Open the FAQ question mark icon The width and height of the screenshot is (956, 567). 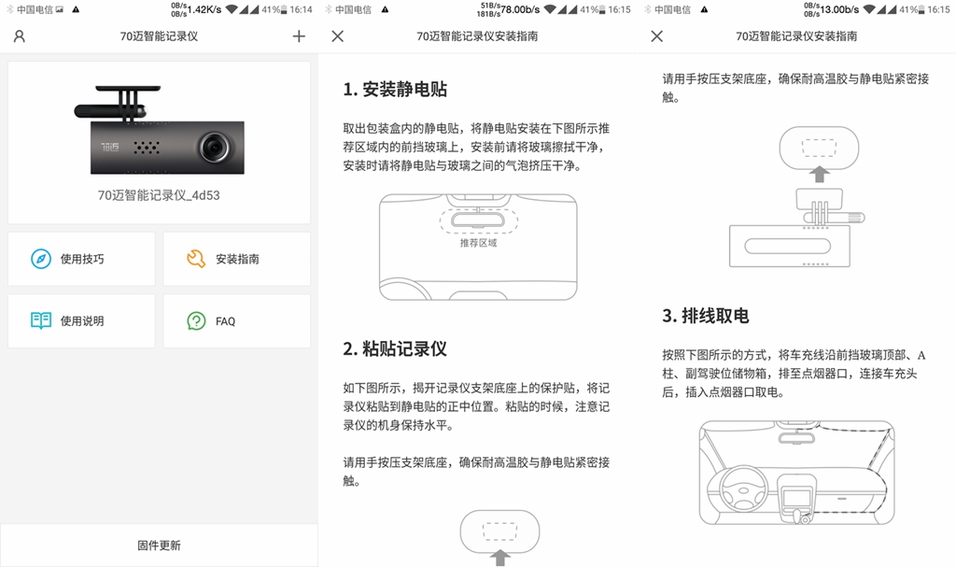[196, 320]
